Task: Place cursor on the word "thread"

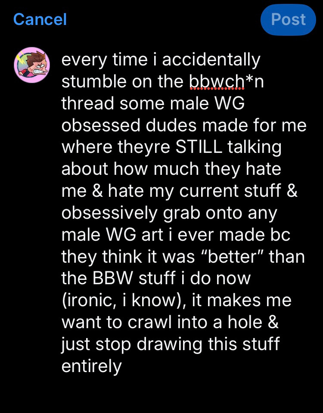Action: point(88,103)
